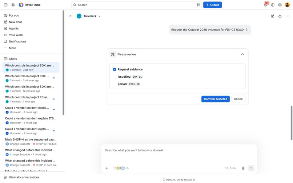Open the AI info link icon in footer
This screenshot has height=183, width=293.
tap(194, 180)
